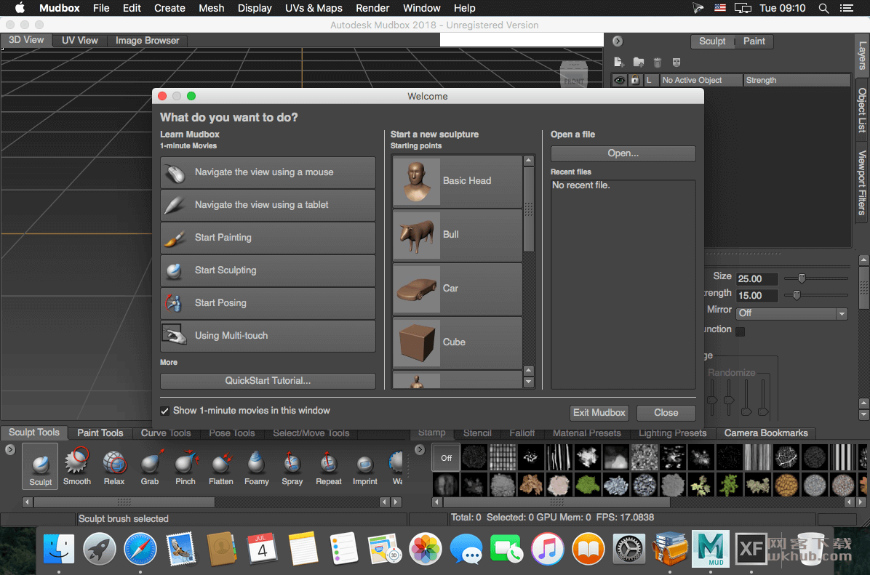The image size is (870, 575).
Task: Click the new layer icon in Layers panel
Action: point(619,62)
